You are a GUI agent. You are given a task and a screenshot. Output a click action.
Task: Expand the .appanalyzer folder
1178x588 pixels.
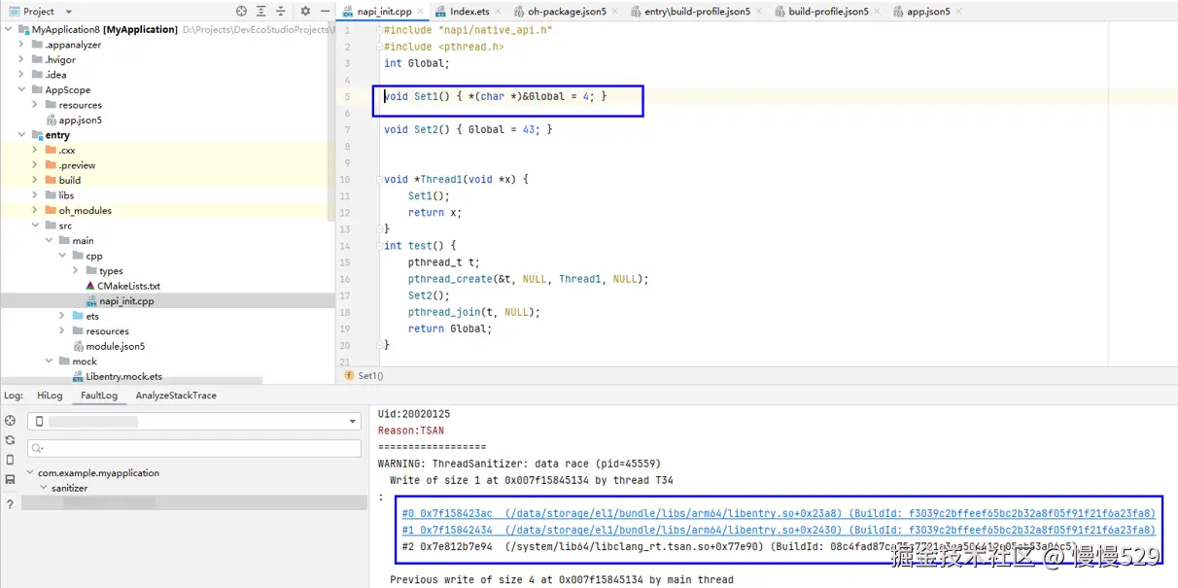(x=21, y=45)
